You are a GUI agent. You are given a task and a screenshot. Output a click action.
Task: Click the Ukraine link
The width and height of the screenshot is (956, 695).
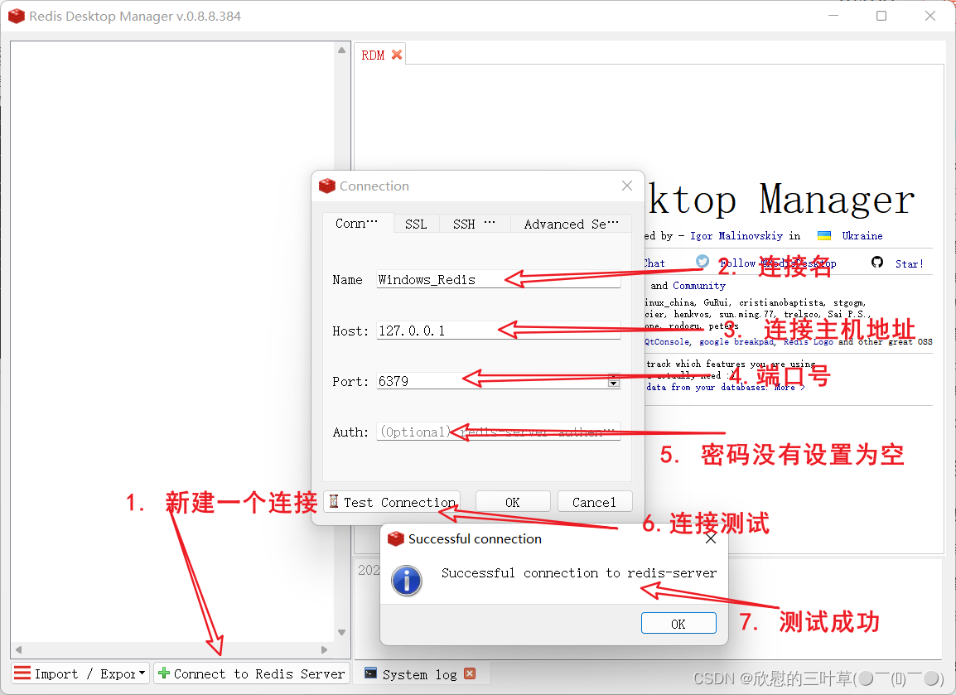pyautogui.click(x=862, y=236)
